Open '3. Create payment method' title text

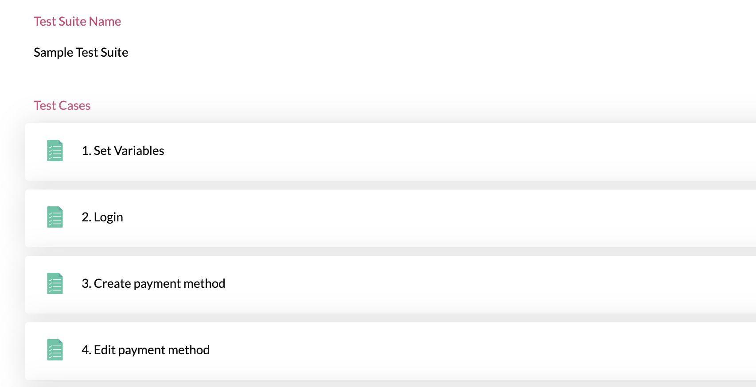(153, 283)
